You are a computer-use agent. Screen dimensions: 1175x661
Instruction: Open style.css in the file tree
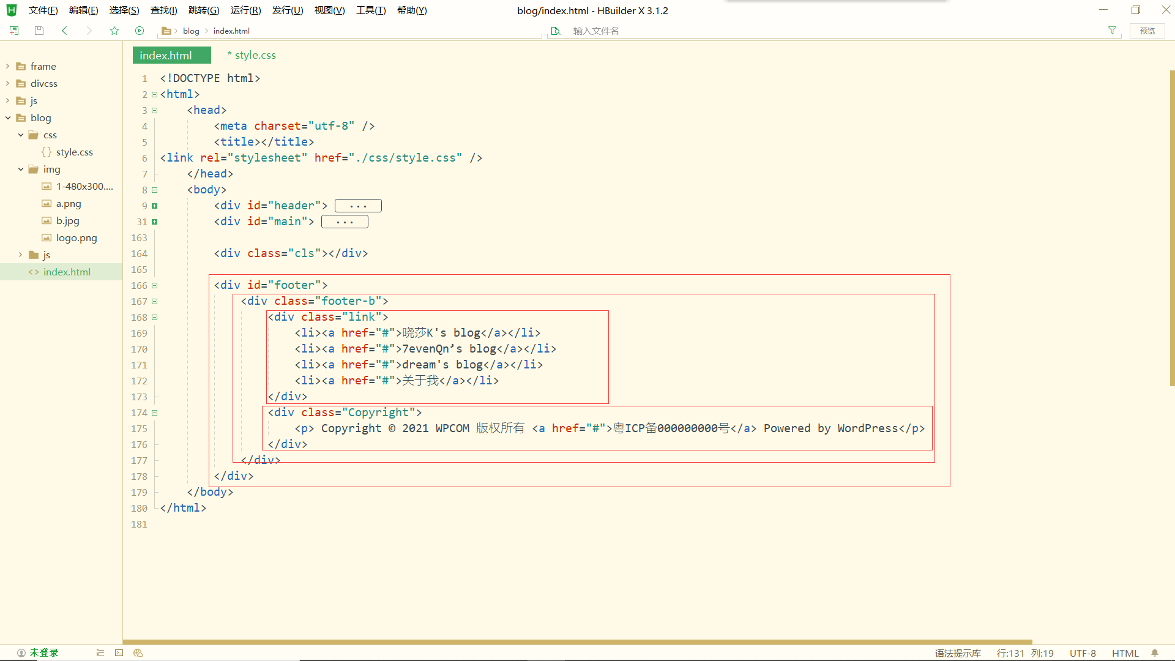coord(74,152)
